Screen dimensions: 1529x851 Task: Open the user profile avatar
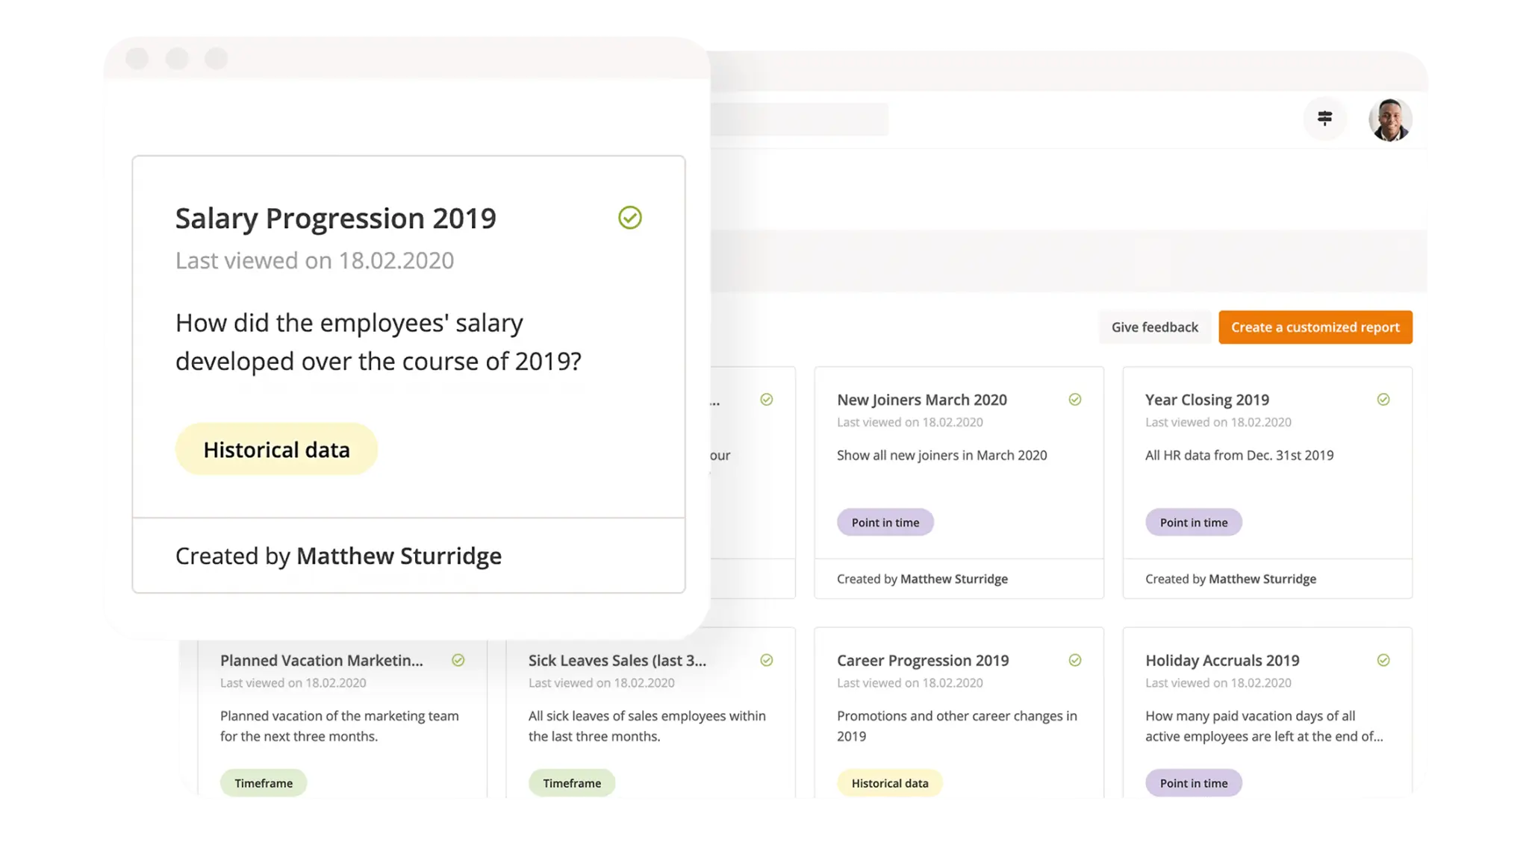point(1389,119)
